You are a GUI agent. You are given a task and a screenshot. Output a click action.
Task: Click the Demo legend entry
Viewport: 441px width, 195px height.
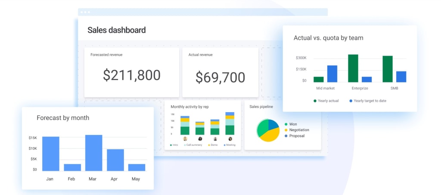click(x=213, y=145)
